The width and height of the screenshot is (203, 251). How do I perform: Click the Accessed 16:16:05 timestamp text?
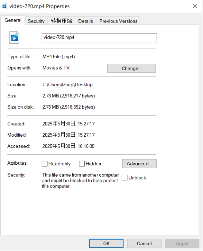tap(68, 146)
